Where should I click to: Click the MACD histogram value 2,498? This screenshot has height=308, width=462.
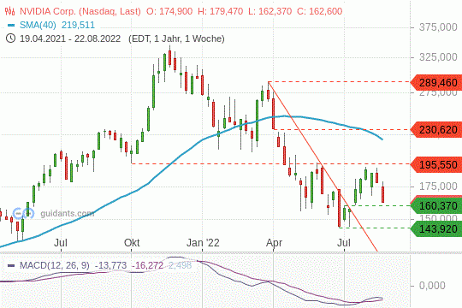(180, 265)
